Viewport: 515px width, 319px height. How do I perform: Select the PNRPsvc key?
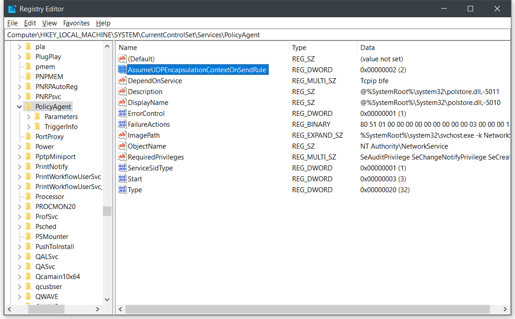pos(48,96)
